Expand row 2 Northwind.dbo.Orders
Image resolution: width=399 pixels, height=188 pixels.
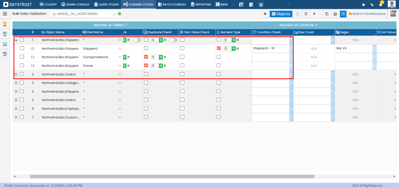pos(16,74)
